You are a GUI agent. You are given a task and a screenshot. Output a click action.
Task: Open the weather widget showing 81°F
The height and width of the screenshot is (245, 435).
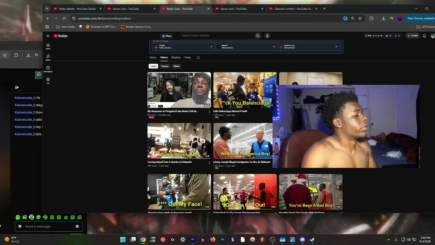pos(12,240)
